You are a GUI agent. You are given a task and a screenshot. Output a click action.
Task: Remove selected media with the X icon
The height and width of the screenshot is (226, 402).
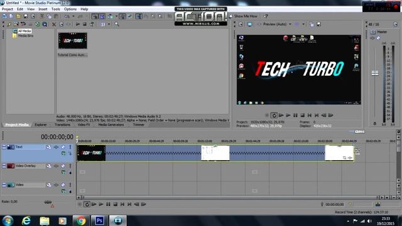(54, 24)
